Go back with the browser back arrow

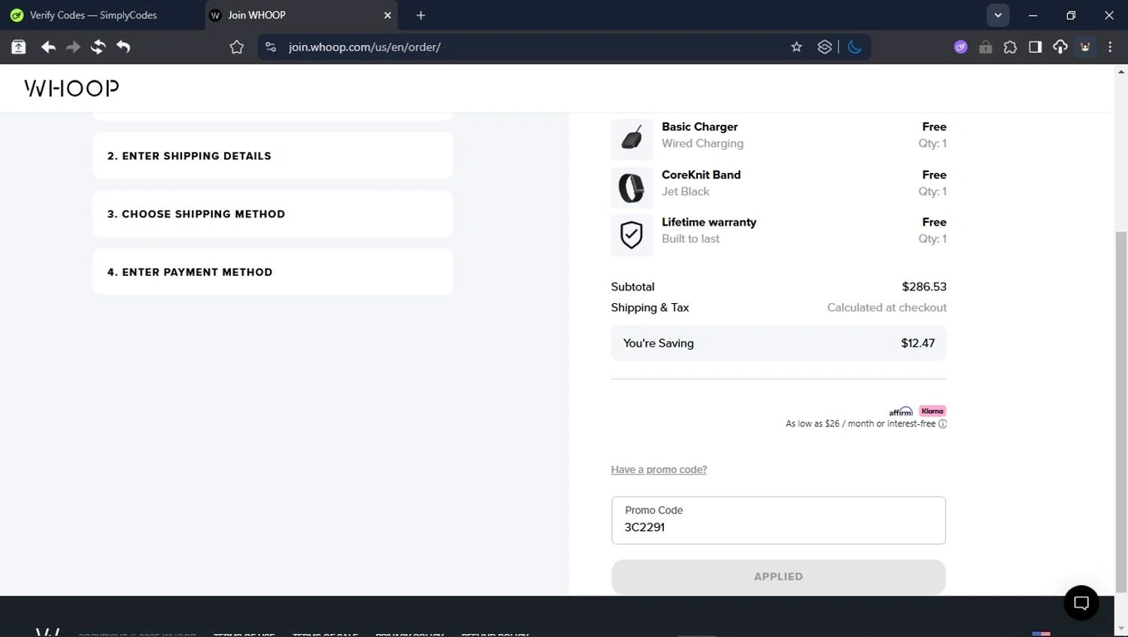click(48, 47)
